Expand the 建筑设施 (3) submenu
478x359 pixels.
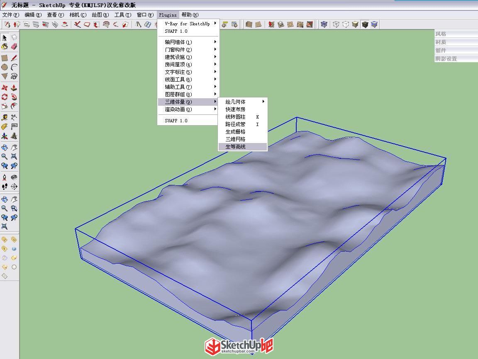click(188, 57)
